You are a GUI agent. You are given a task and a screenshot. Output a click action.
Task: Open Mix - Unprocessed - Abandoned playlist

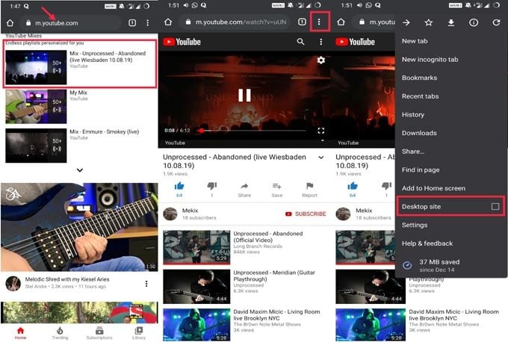pyautogui.click(x=80, y=63)
